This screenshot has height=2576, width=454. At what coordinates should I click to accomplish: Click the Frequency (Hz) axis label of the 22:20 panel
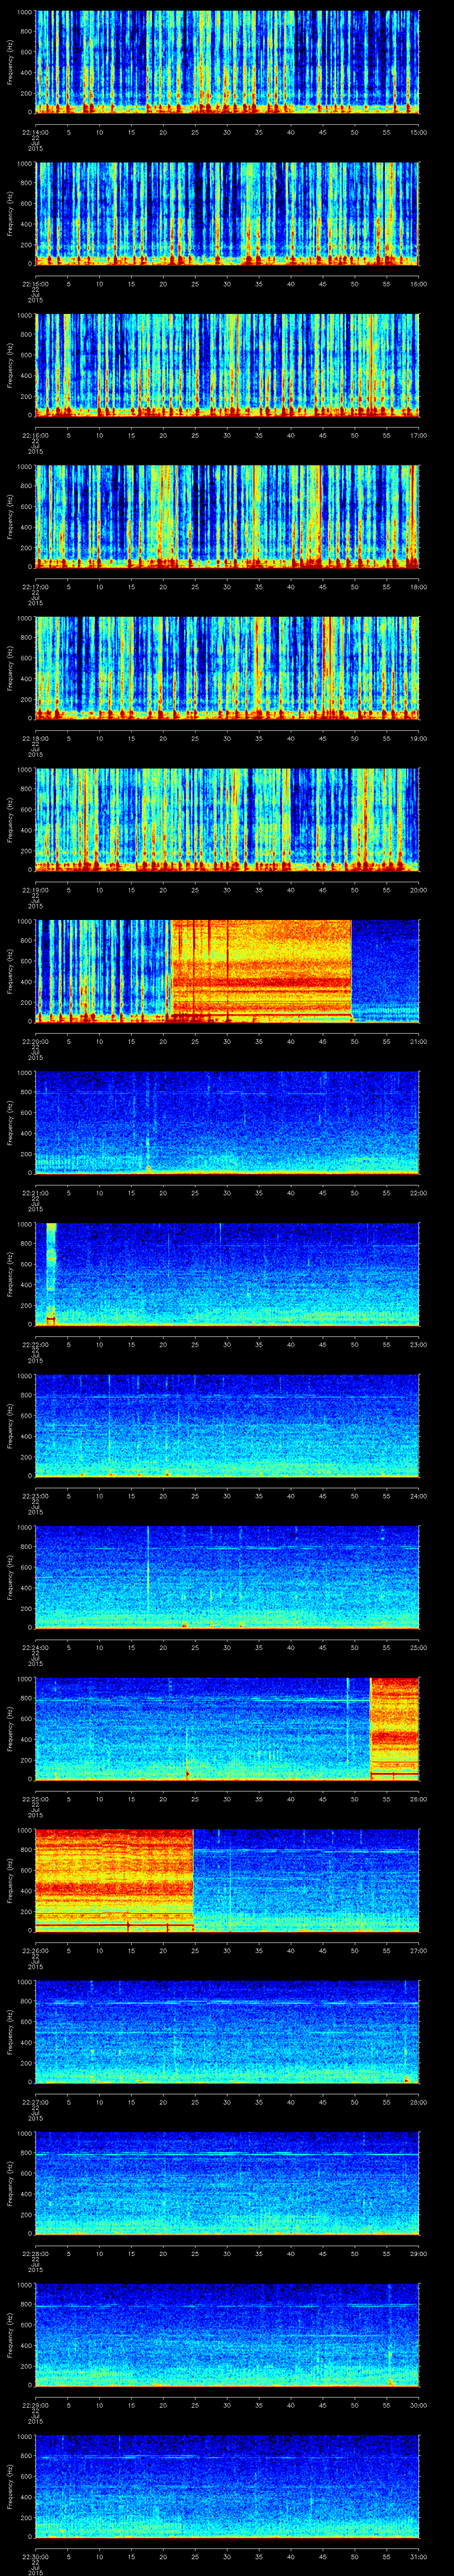[10, 971]
